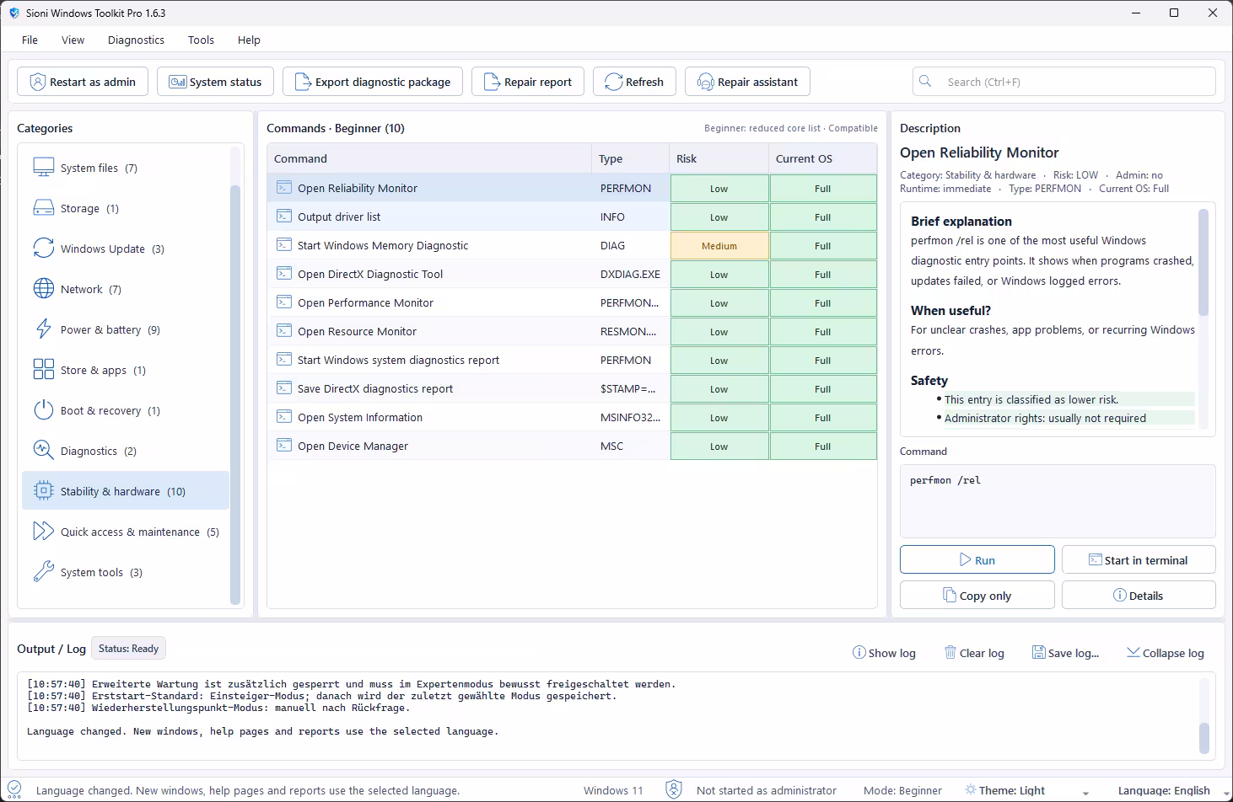Select Stability & hardware chip icon

[44, 491]
